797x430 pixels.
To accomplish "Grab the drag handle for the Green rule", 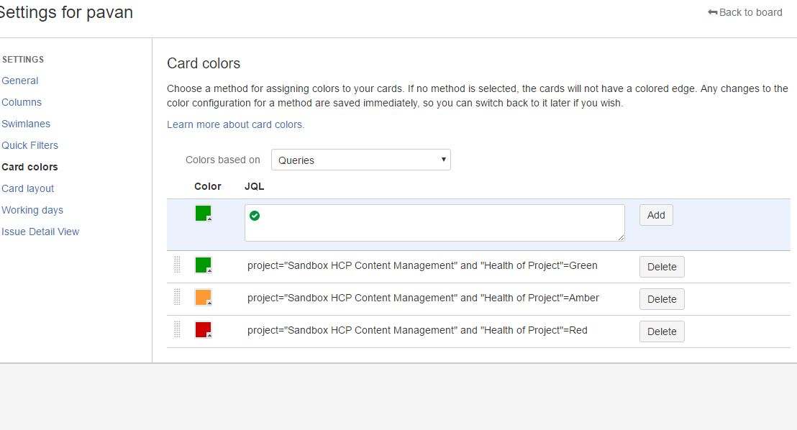I will pos(177,265).
